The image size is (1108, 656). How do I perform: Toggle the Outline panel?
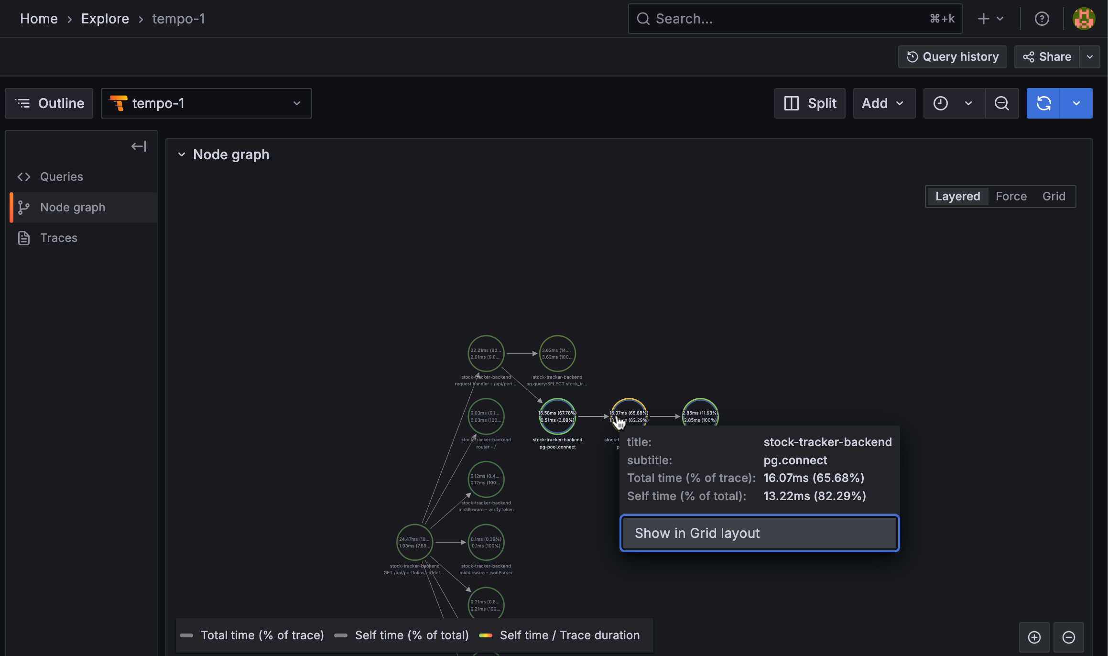point(49,103)
